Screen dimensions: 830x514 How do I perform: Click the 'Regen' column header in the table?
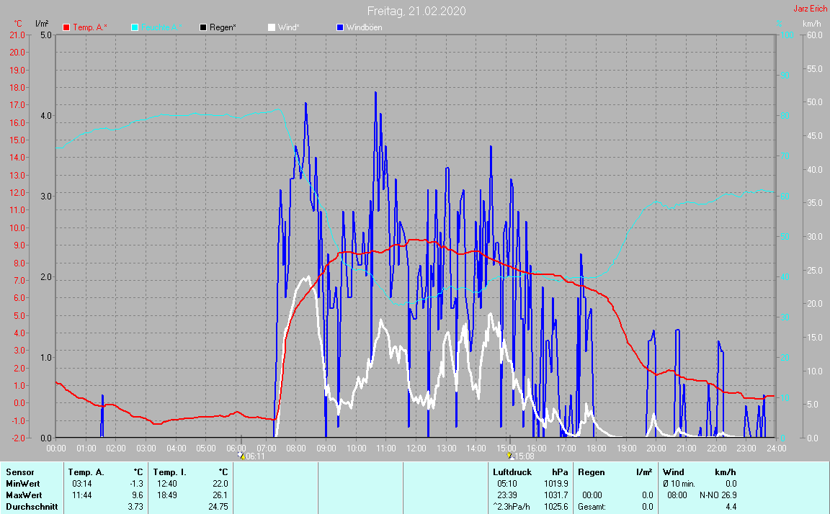(x=592, y=472)
